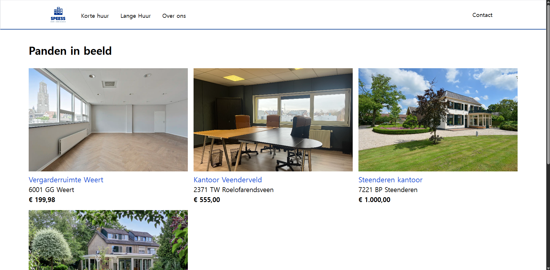550x270 pixels.
Task: Click the empty office room photo
Action: pyautogui.click(x=108, y=120)
